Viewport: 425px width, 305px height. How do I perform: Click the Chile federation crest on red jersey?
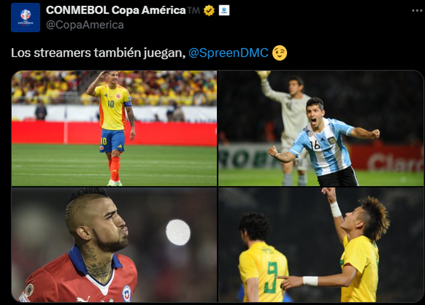(127, 293)
